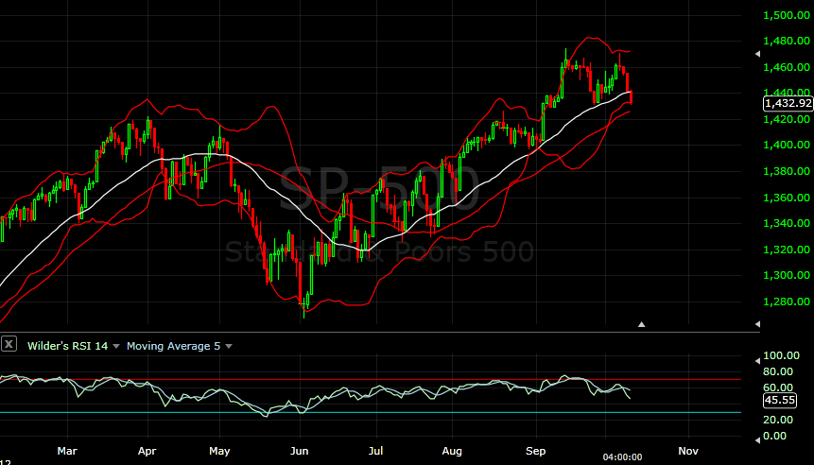
Task: Click the 1,500.00 price axis label
Action: [787, 15]
